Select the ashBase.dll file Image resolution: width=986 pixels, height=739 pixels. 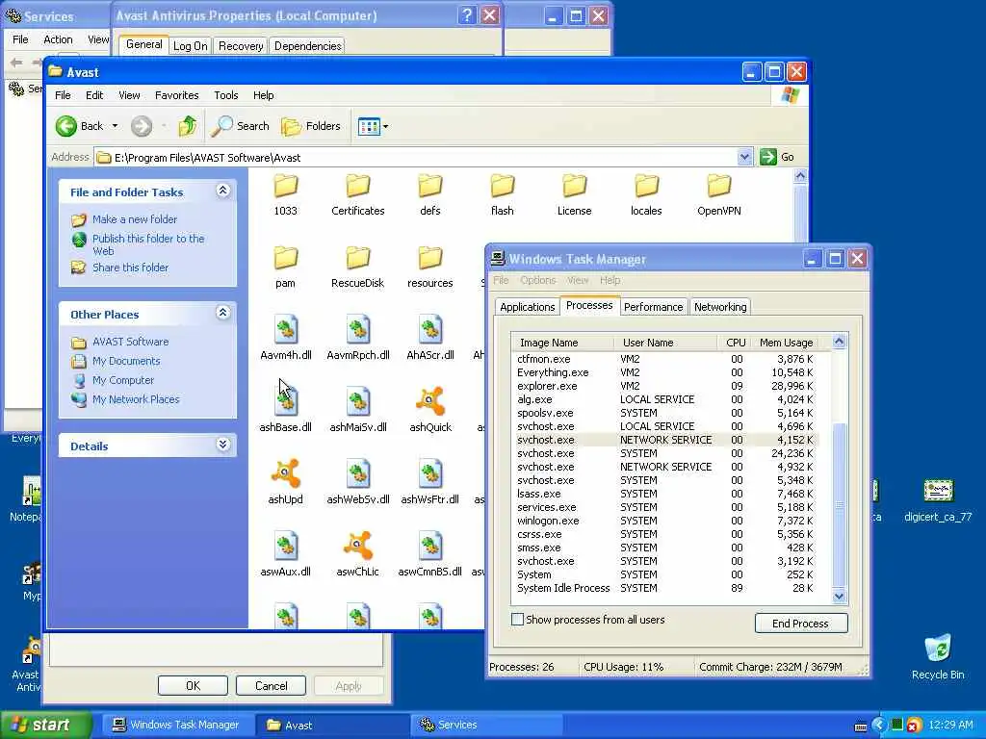pos(285,412)
